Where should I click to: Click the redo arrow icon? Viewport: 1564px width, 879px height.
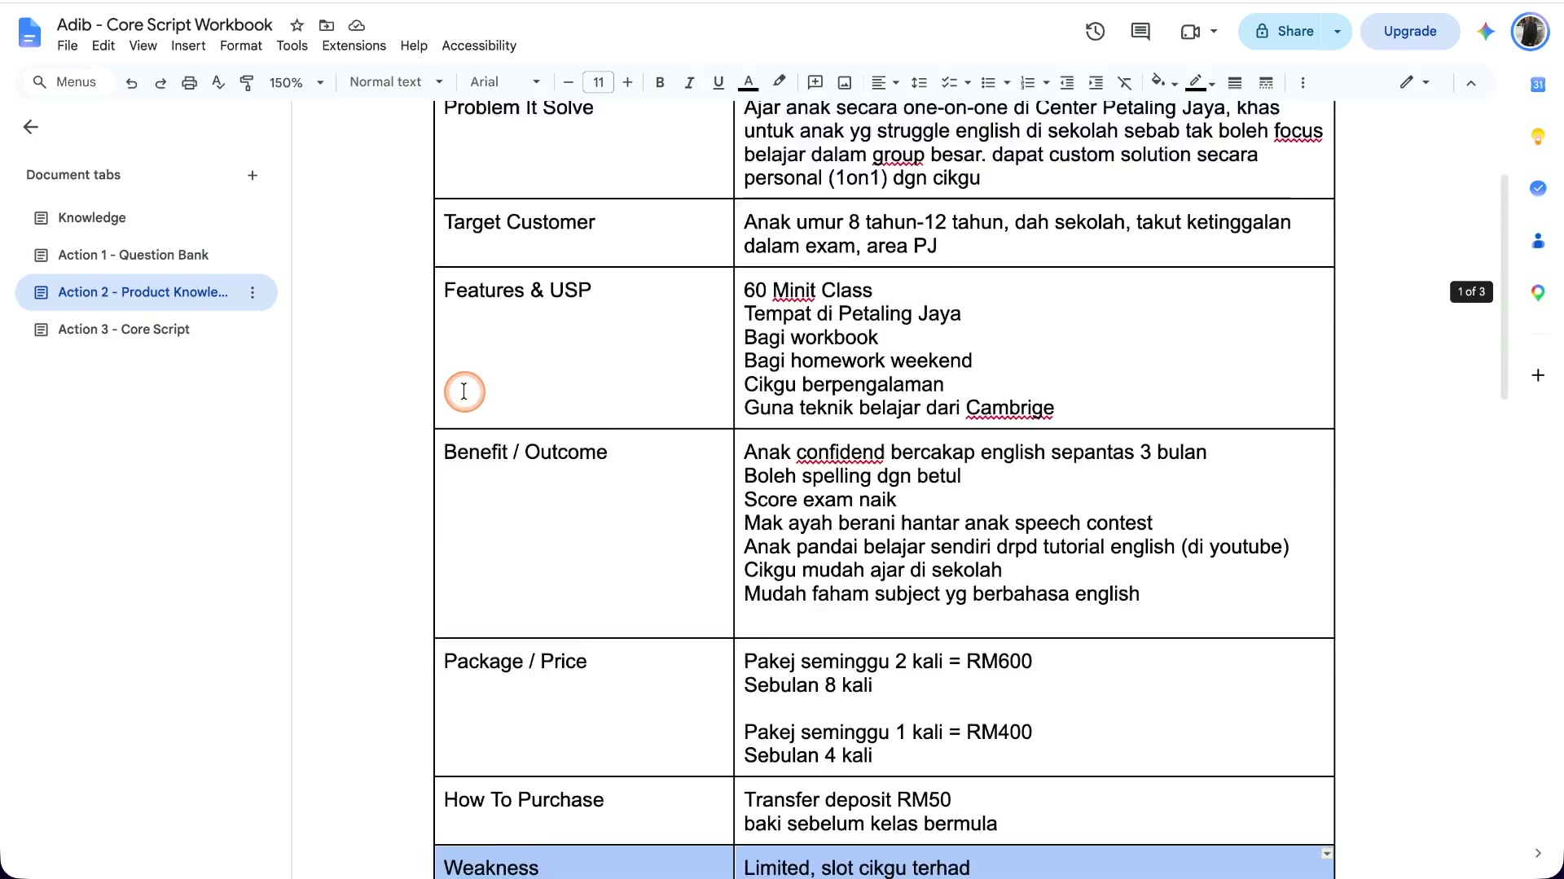point(160,83)
